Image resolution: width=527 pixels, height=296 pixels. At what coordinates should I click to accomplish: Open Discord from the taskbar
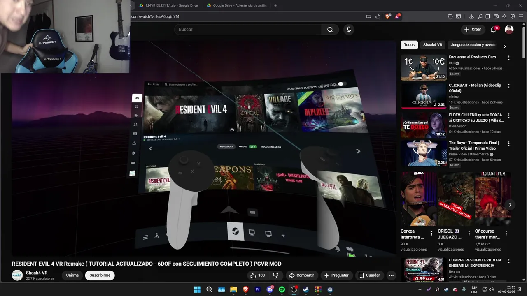coord(270,289)
